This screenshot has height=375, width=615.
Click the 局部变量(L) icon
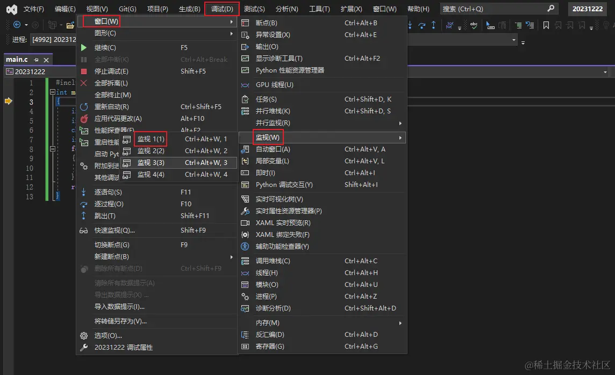tap(245, 161)
